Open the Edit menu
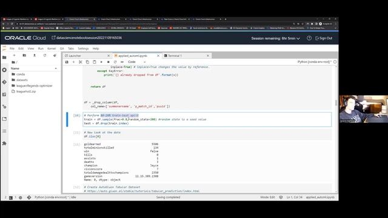The image size is (388, 218). 21,48
